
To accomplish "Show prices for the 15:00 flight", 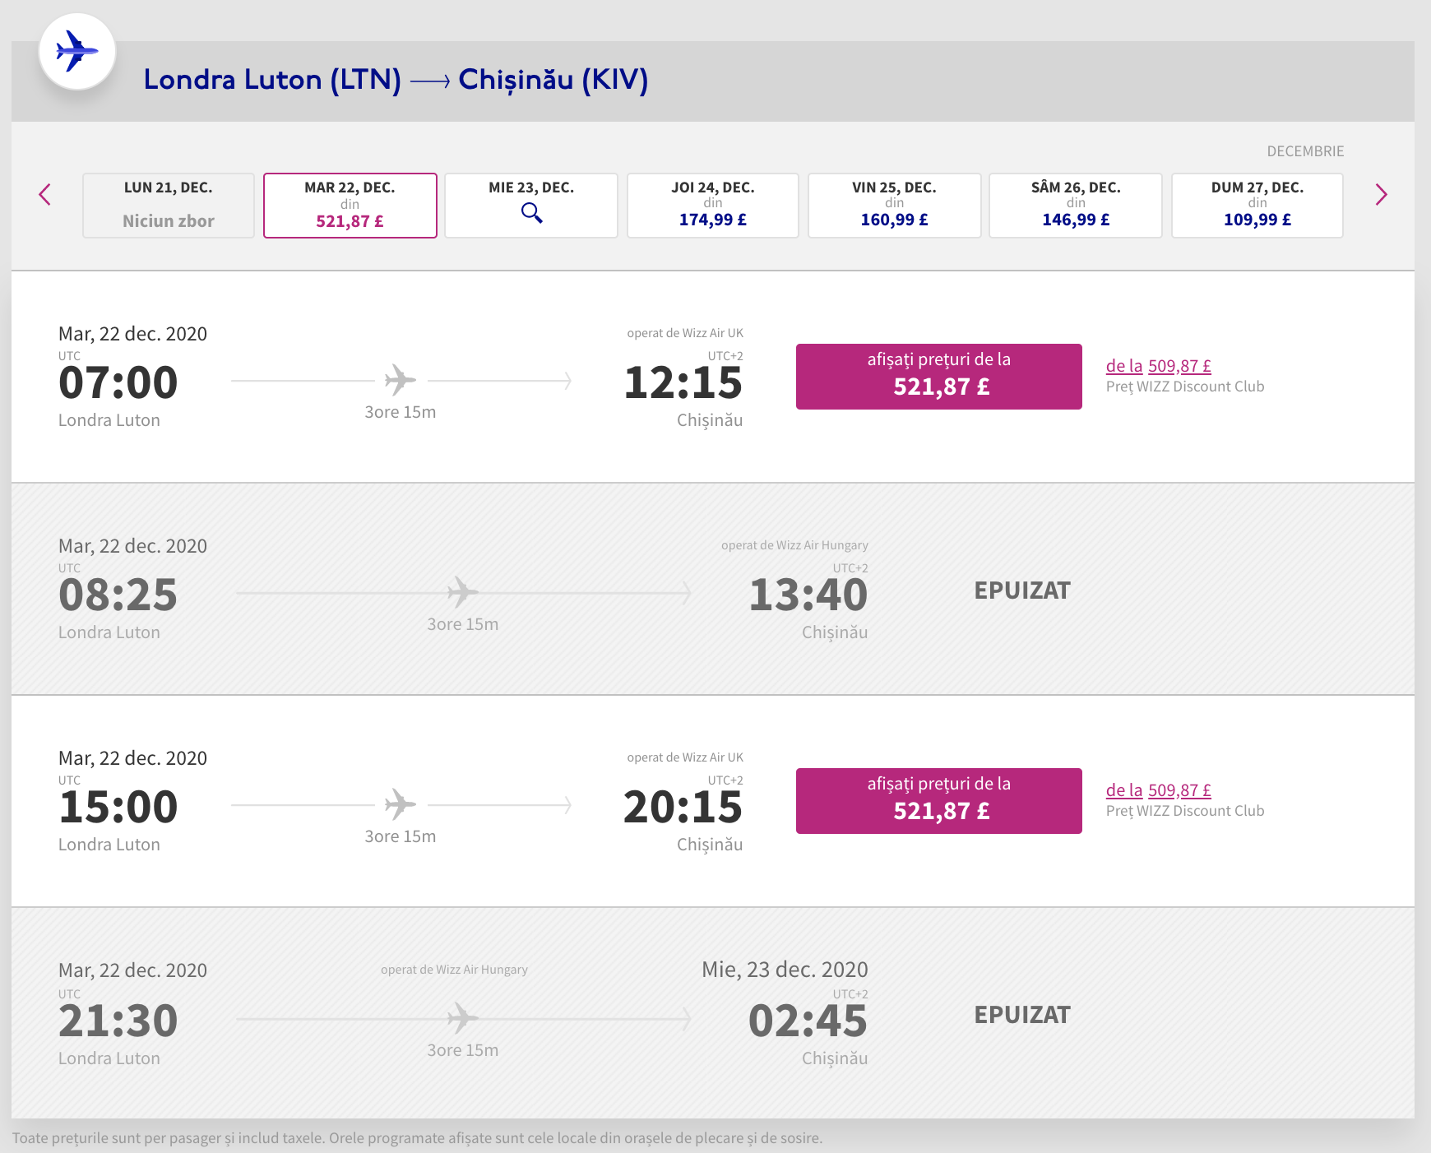I will pyautogui.click(x=938, y=801).
